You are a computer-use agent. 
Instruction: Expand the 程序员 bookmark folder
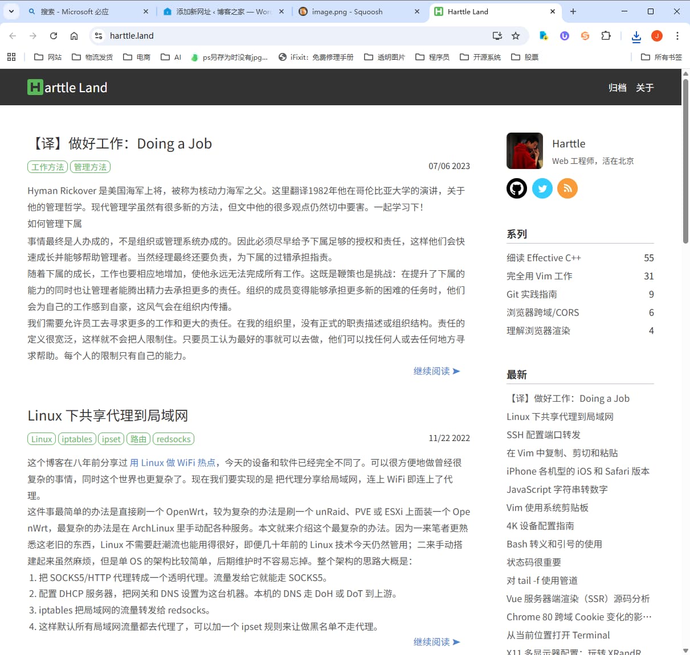[432, 57]
